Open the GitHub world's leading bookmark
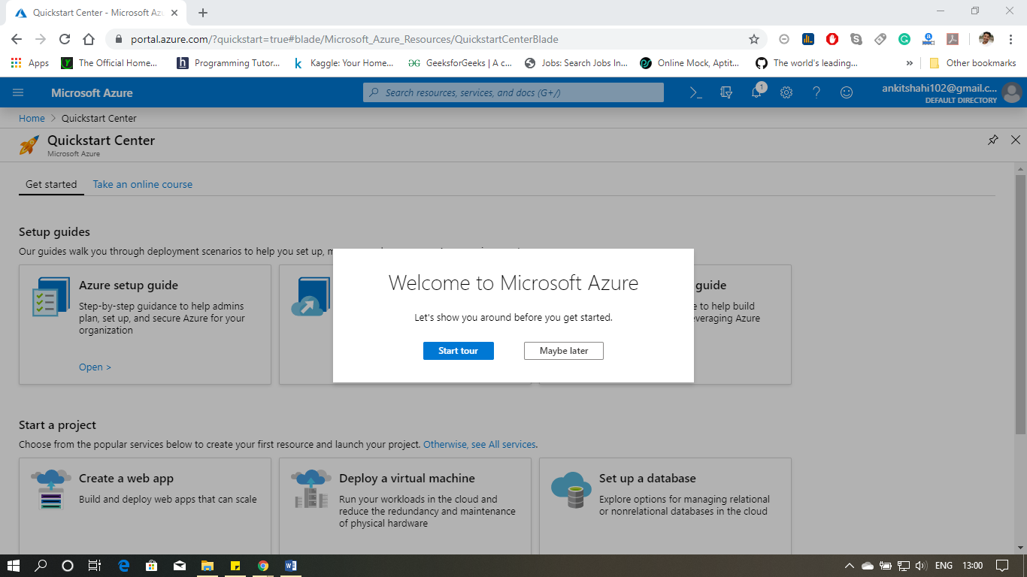 tap(807, 63)
